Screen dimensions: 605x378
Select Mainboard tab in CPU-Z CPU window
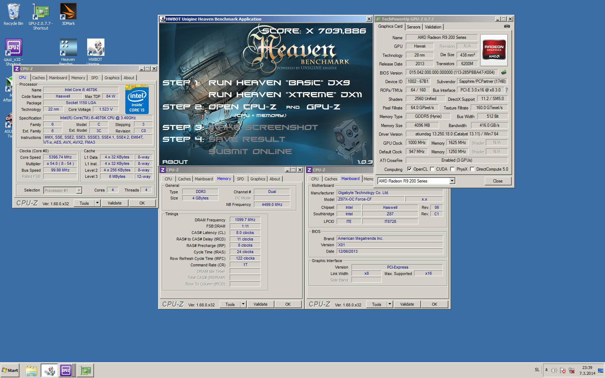[58, 78]
